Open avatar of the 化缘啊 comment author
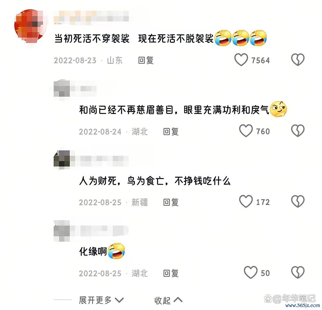322x310 pixels. tap(62, 231)
